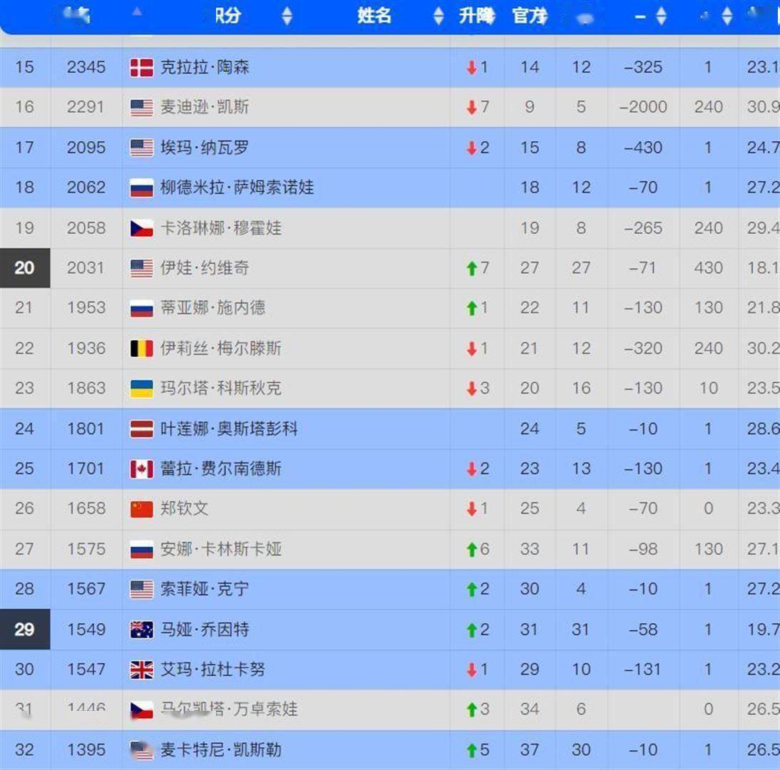Click the red down arrow in 麦迪逊·凯斯's row
The image size is (780, 770).
[471, 108]
